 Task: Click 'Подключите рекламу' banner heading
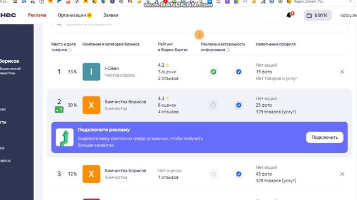pos(104,129)
